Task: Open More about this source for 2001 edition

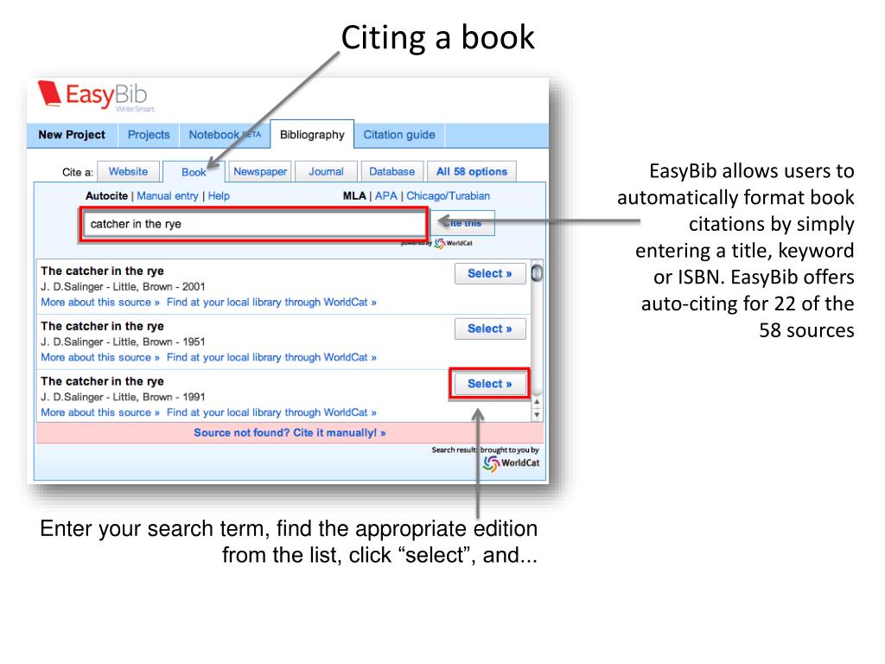Action: coord(100,303)
